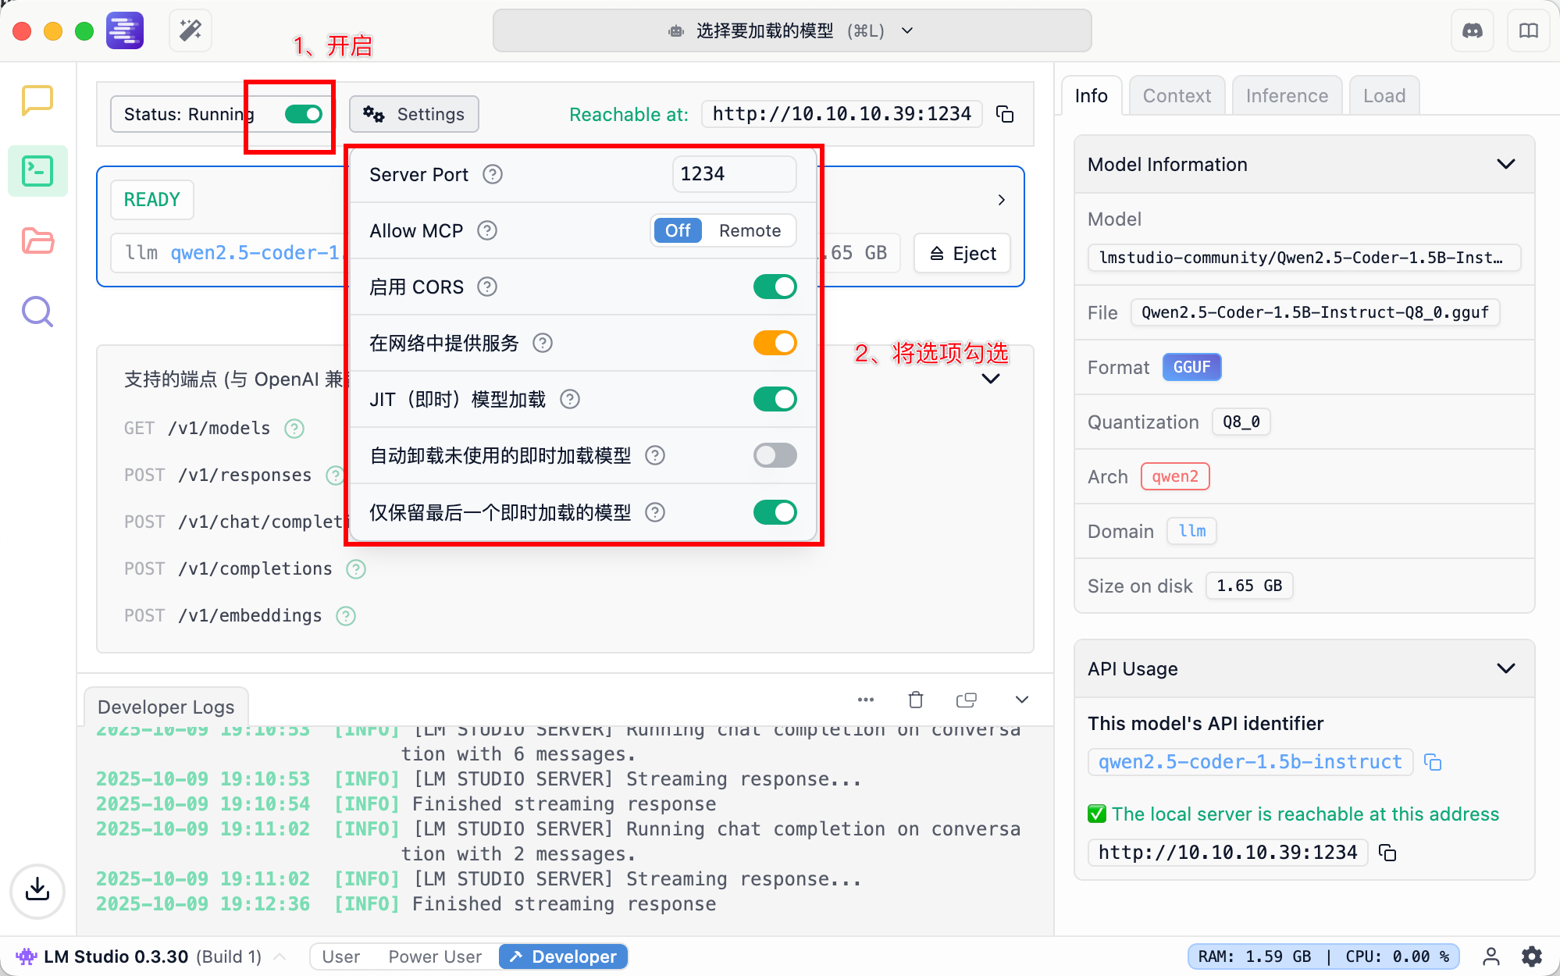Open app settings gear in status bar
The image size is (1560, 976).
click(1532, 956)
